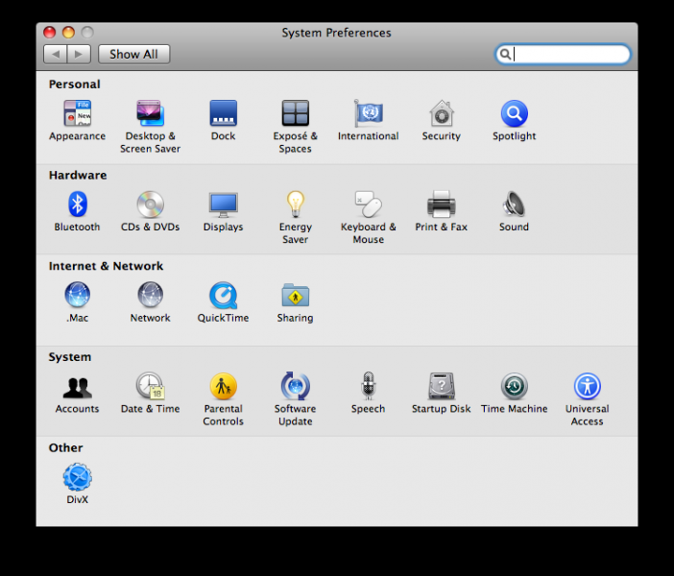Click the Show All button
The image size is (674, 576).
point(133,54)
